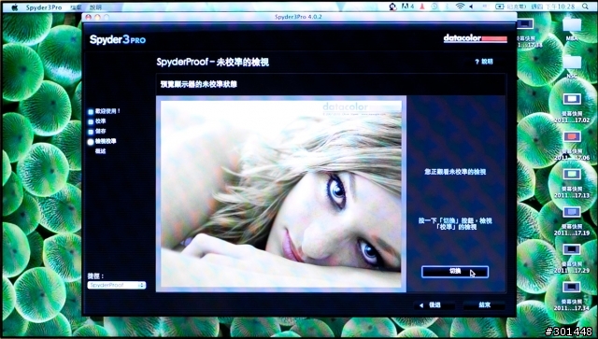The image size is (598, 339).
Task: Open the Wi-Fi status menu
Action: (461, 7)
